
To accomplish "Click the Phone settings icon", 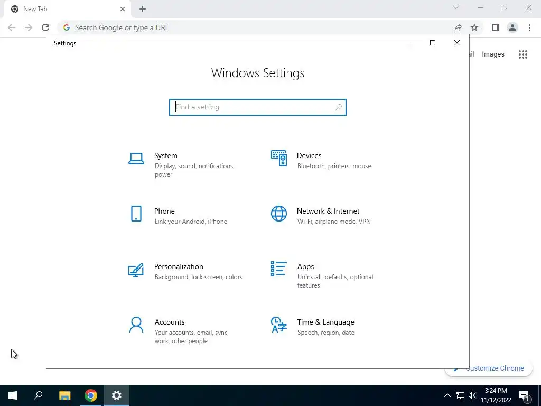I will (136, 214).
